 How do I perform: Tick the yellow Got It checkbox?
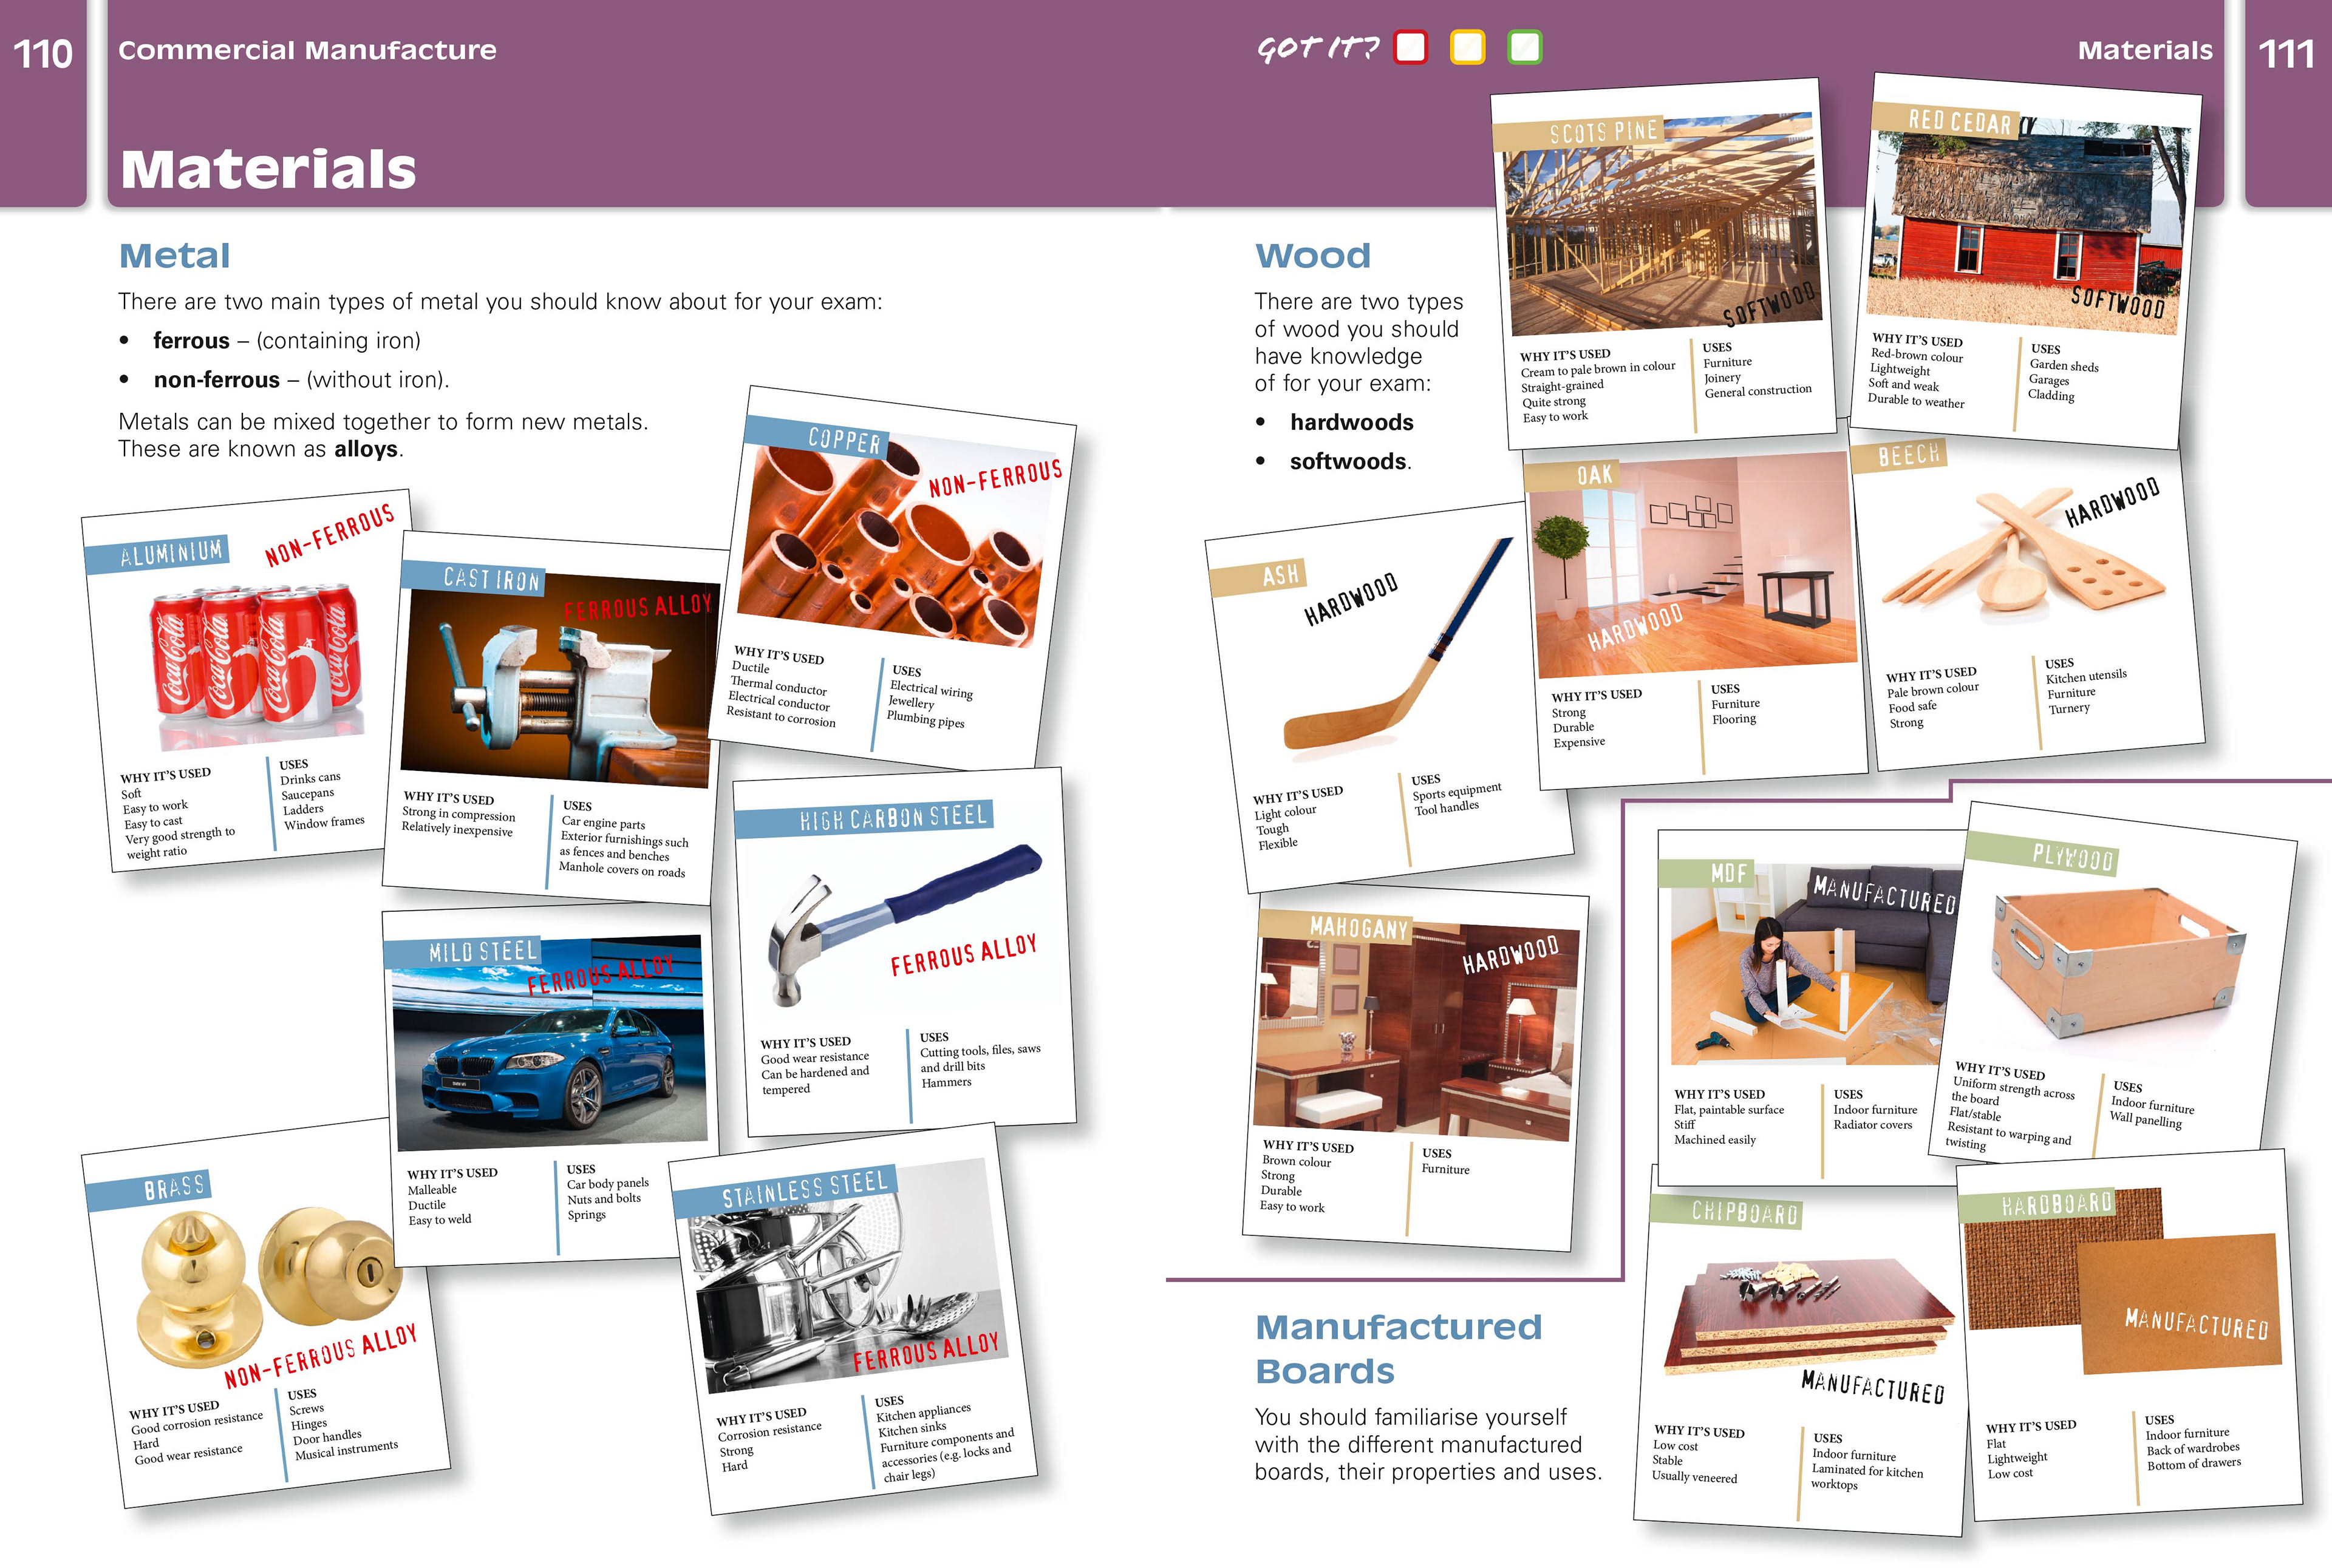click(1468, 47)
